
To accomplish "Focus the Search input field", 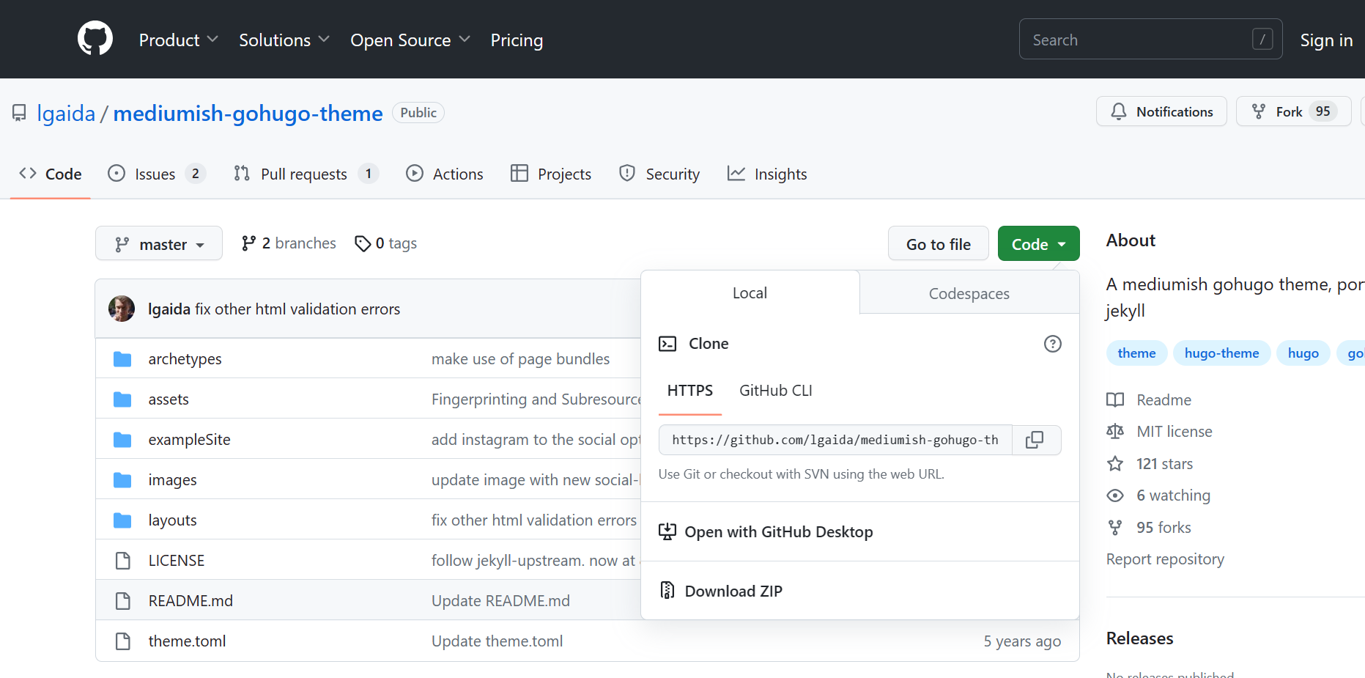I will 1139,40.
